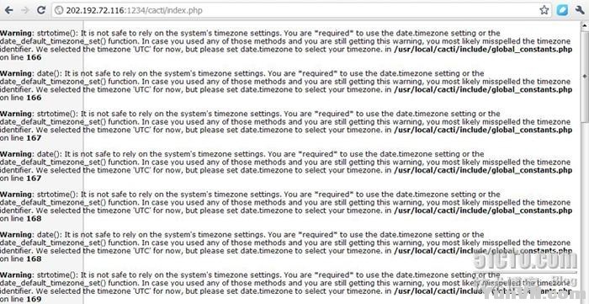The height and width of the screenshot is (304, 589).
Task: Open the wrench settings menu
Action: [580, 10]
